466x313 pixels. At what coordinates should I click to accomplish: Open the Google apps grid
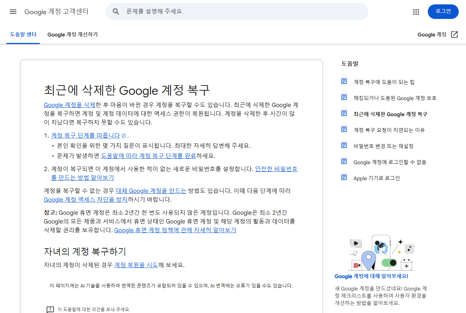pyautogui.click(x=416, y=12)
